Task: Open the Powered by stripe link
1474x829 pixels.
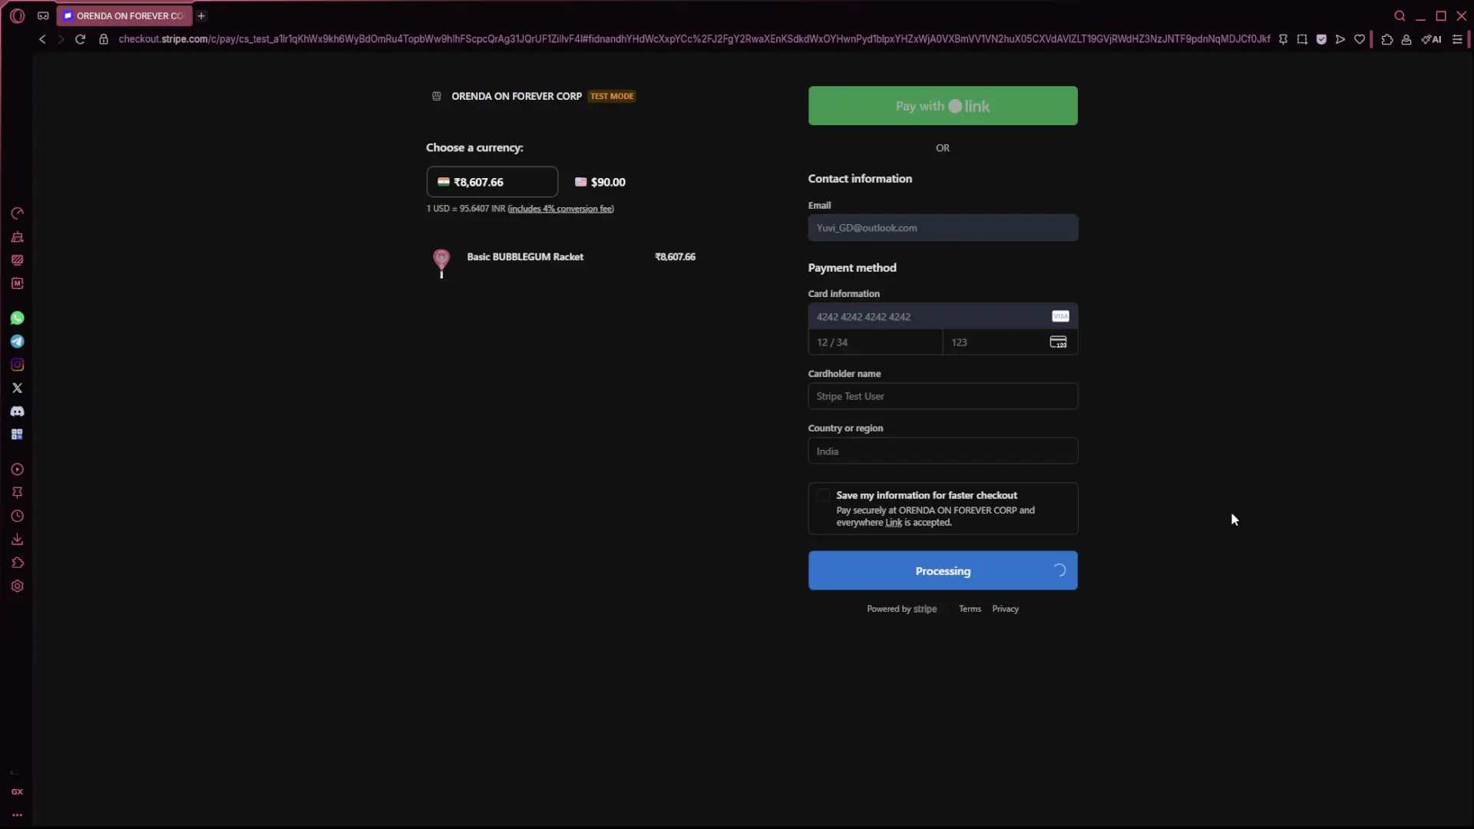Action: 902,609
